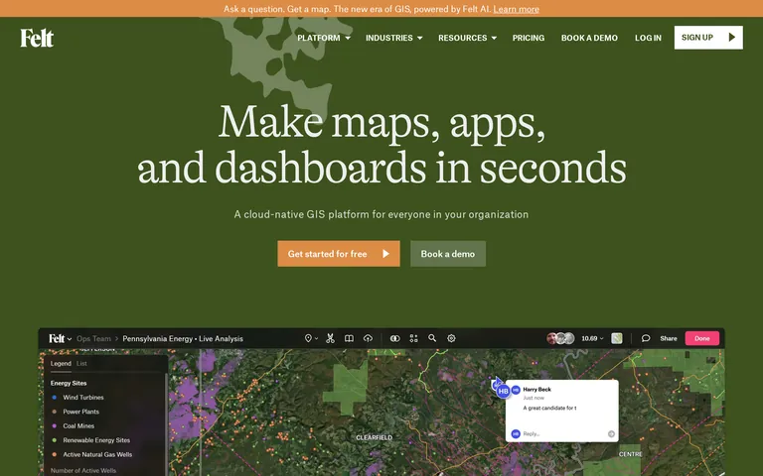
Task: Click the Coal Mines purple swatch
Action: (x=54, y=426)
